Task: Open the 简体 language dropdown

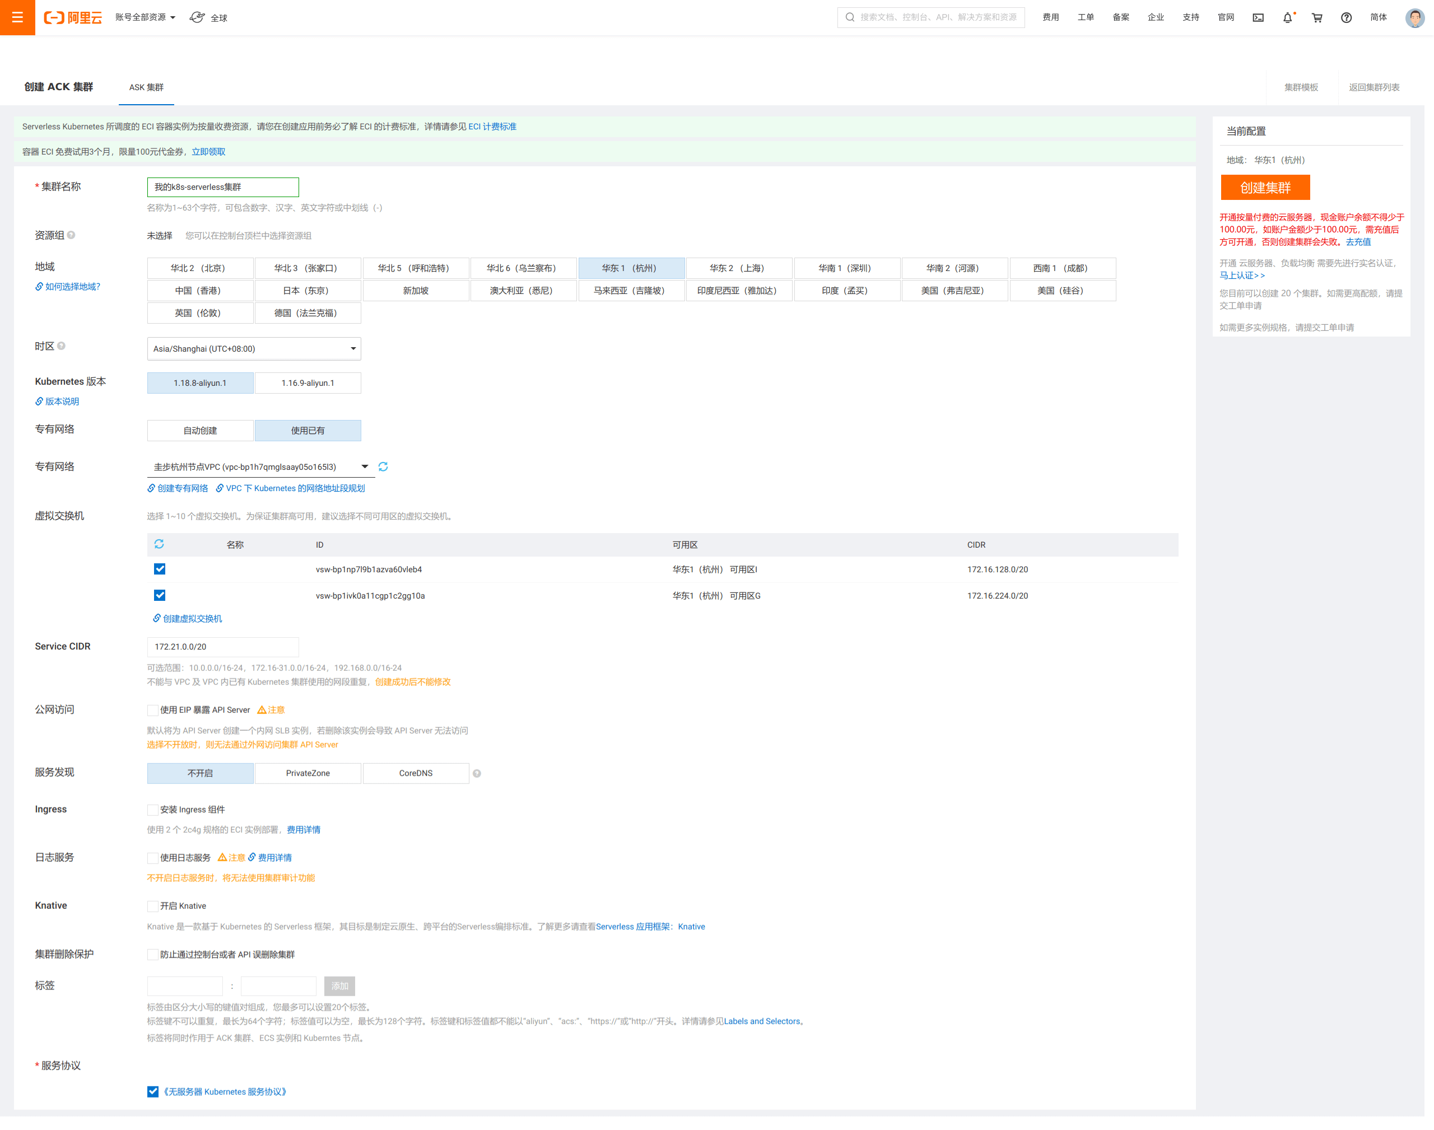Action: pyautogui.click(x=1379, y=17)
